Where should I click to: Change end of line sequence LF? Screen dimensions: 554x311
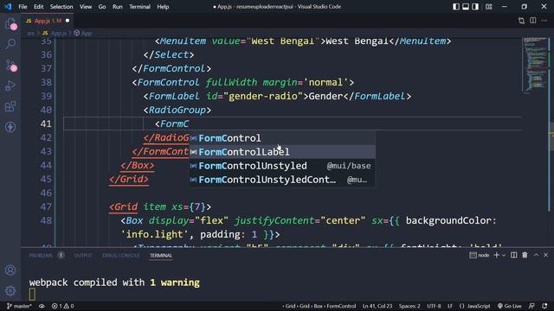point(450,306)
